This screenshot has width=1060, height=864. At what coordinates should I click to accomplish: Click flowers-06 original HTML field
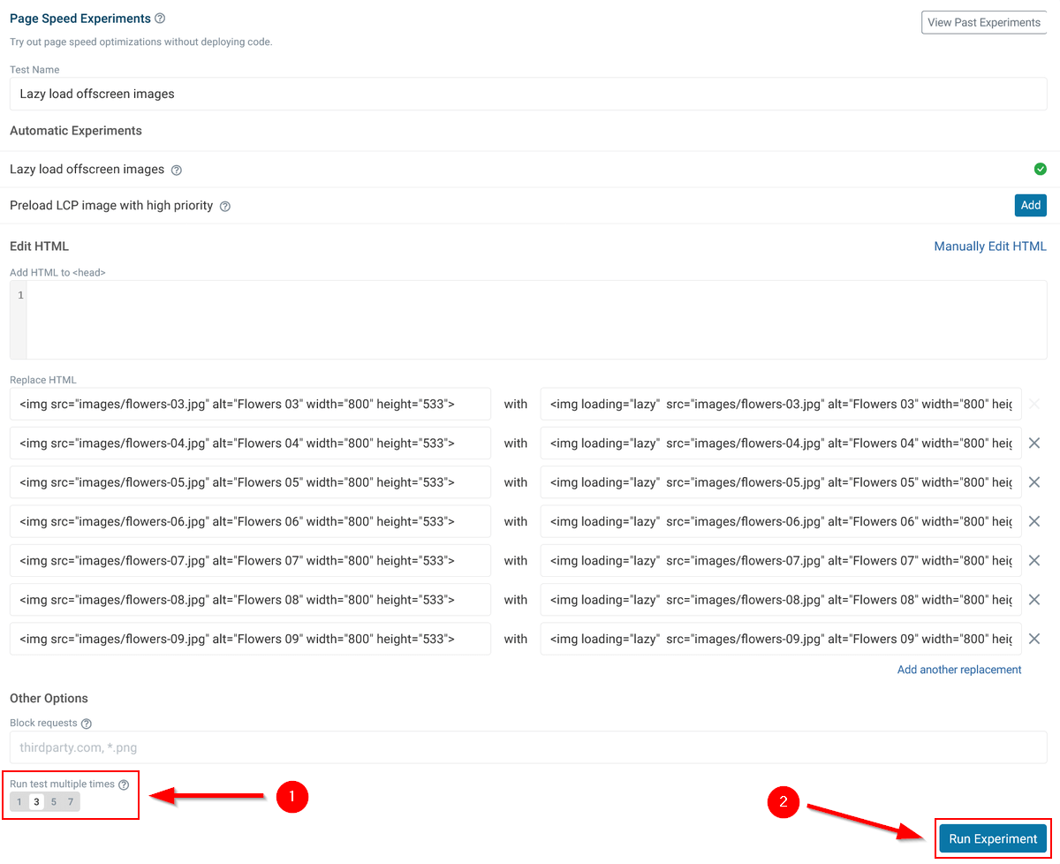(250, 521)
